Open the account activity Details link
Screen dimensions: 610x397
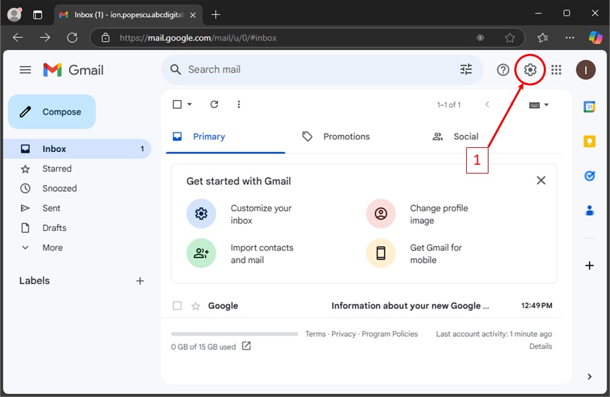coord(540,346)
